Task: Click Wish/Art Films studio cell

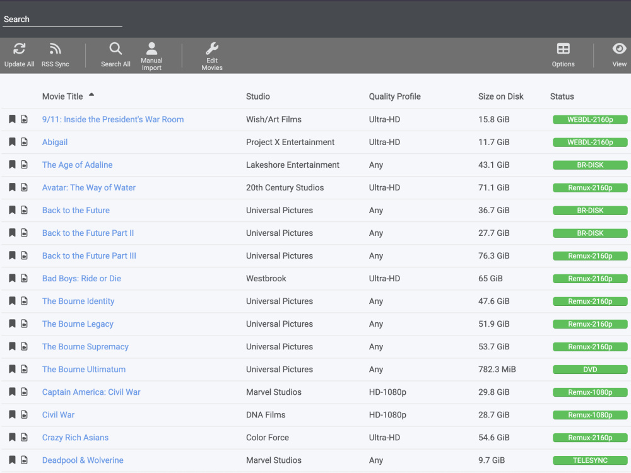Action: point(274,119)
